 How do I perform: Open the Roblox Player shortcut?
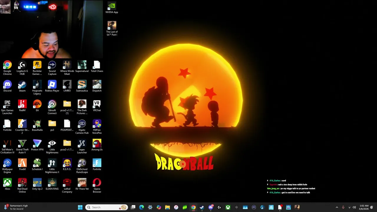tap(52, 86)
